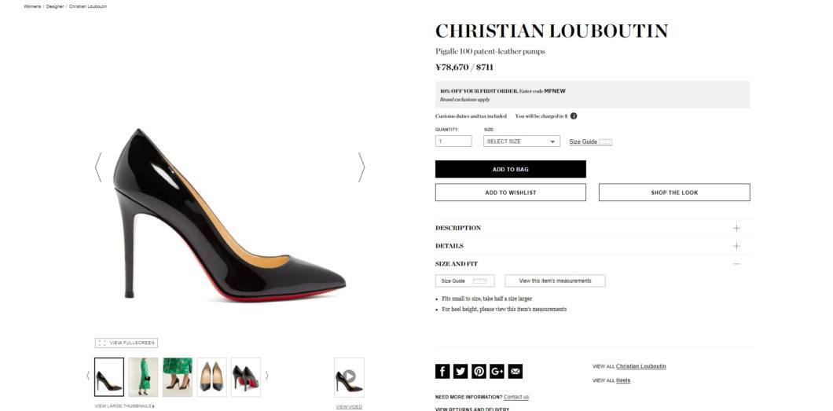Play the product video thumbnail
Image resolution: width=833 pixels, height=411 pixels.
tap(349, 377)
